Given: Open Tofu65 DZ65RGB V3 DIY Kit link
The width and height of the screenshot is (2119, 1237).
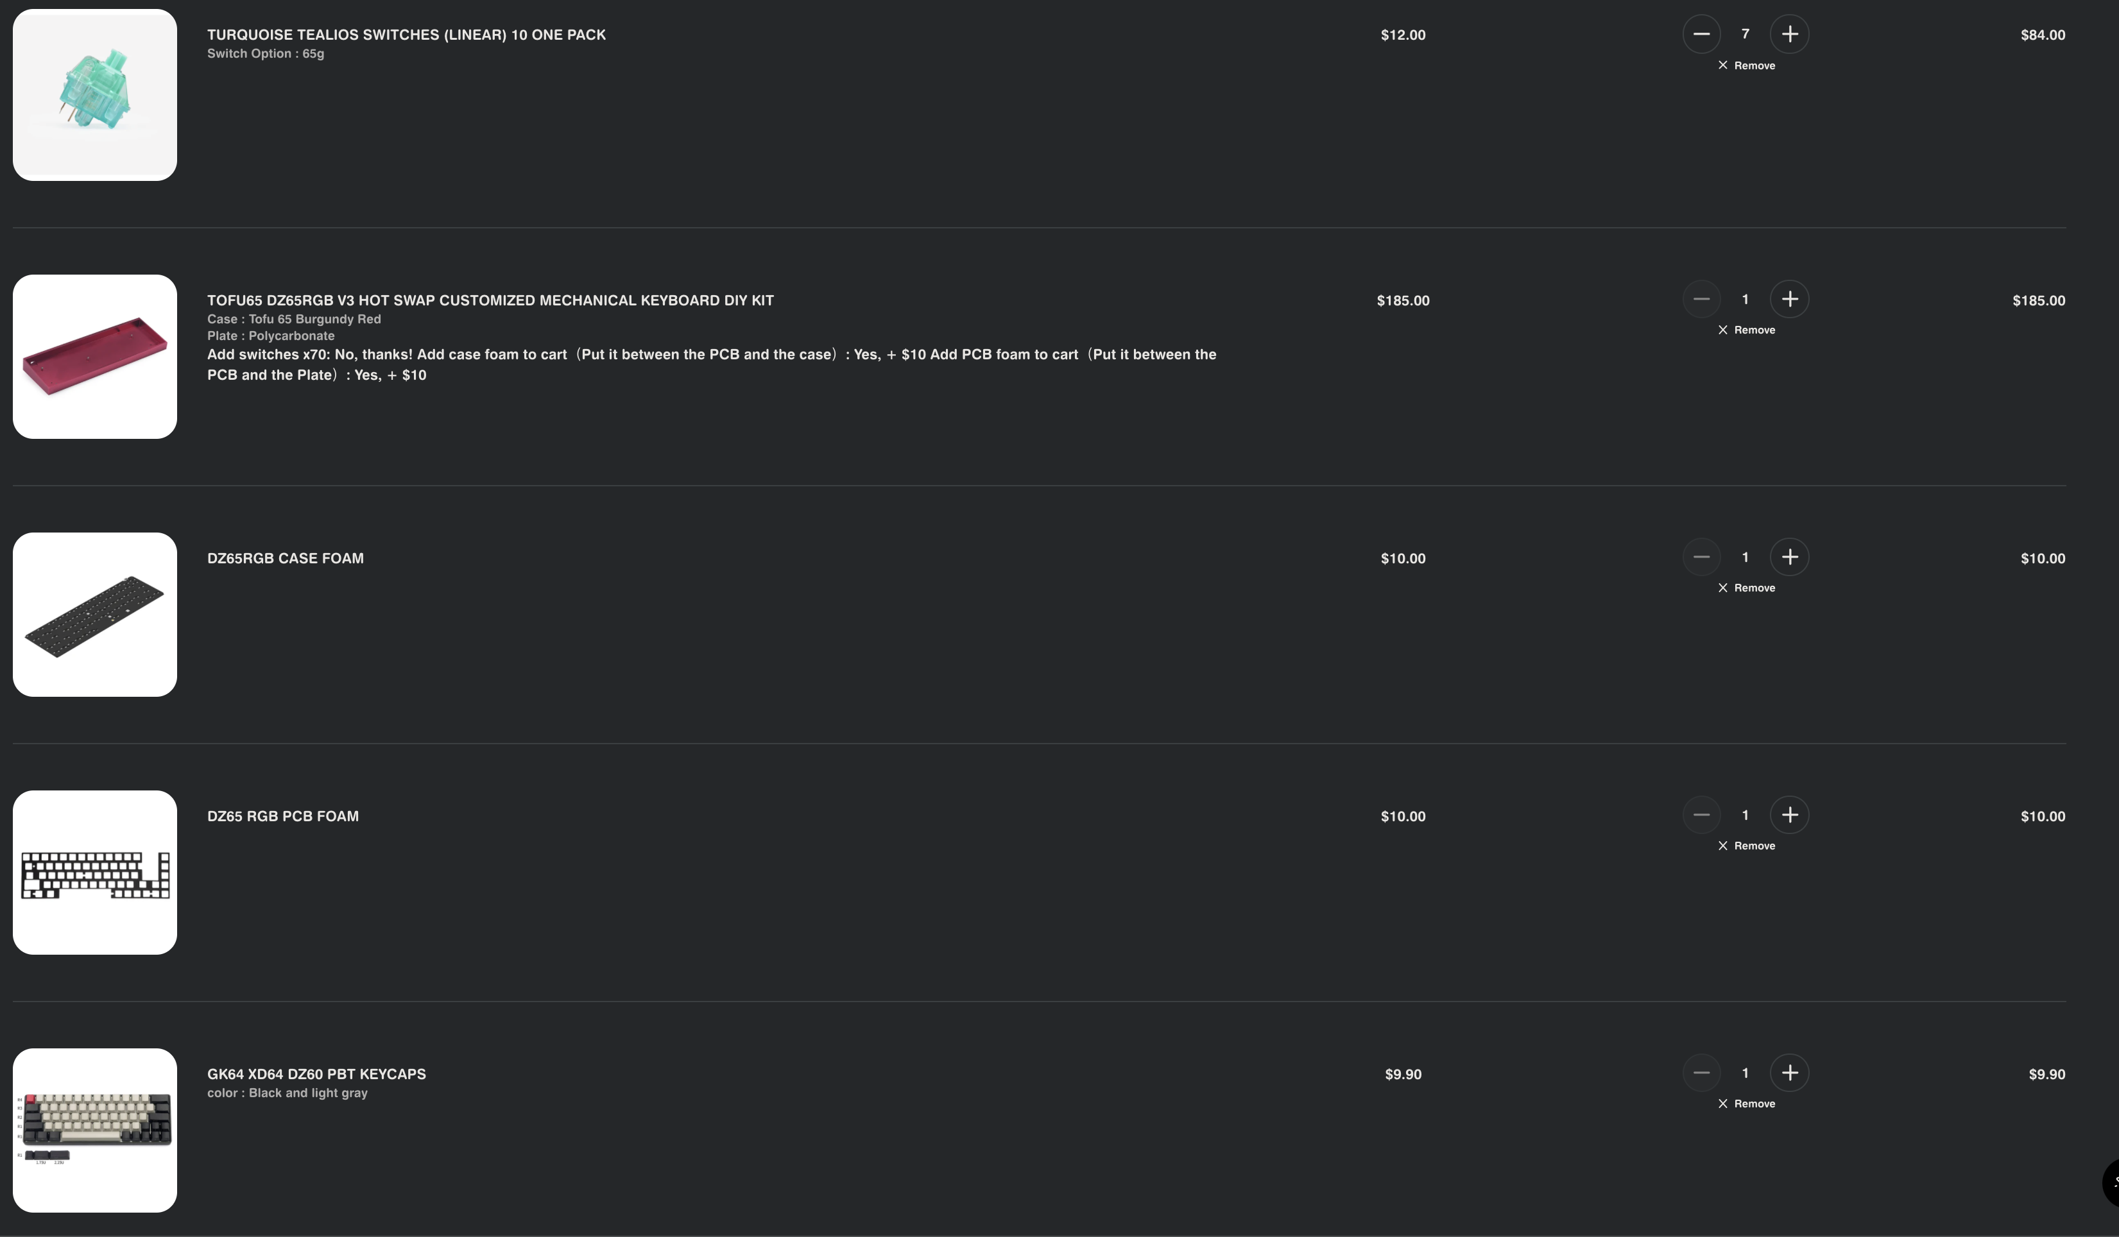Looking at the screenshot, I should tap(490, 301).
